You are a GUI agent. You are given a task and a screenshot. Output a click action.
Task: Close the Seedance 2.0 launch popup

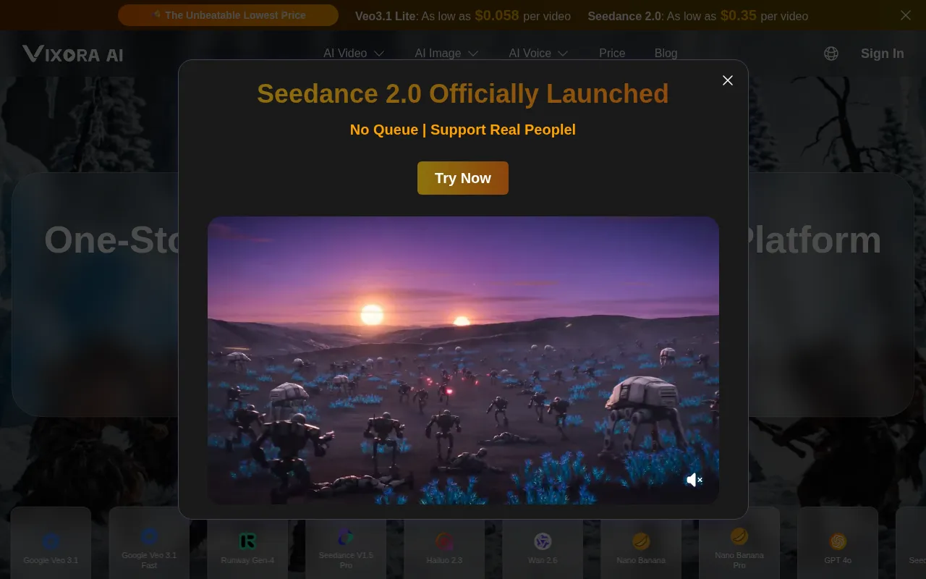[728, 80]
